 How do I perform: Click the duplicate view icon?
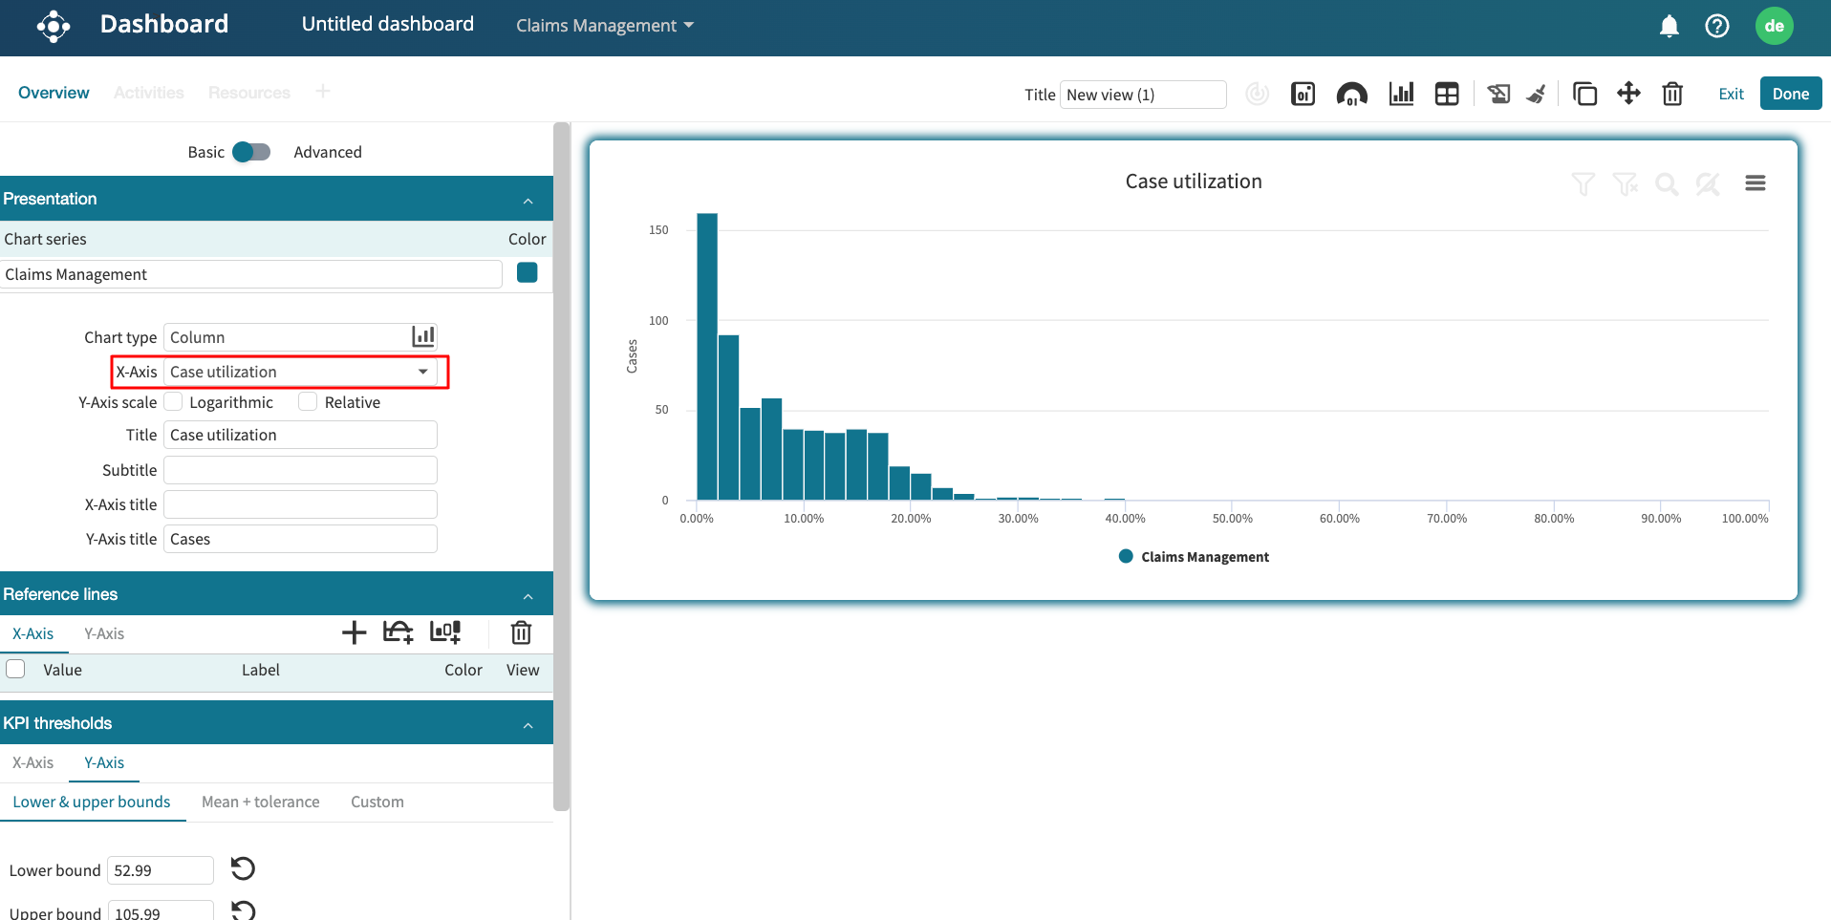pyautogui.click(x=1584, y=94)
